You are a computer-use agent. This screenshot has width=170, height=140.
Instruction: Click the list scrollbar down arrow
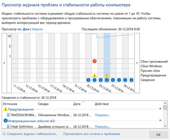[x=165, y=126]
